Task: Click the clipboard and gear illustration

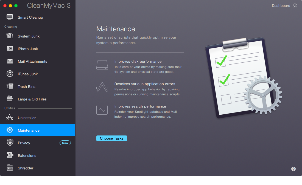Action: pyautogui.click(x=244, y=78)
